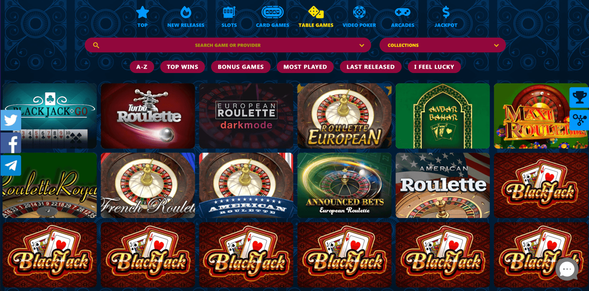
Task: Open the Facebook share icon
Action: (11, 143)
